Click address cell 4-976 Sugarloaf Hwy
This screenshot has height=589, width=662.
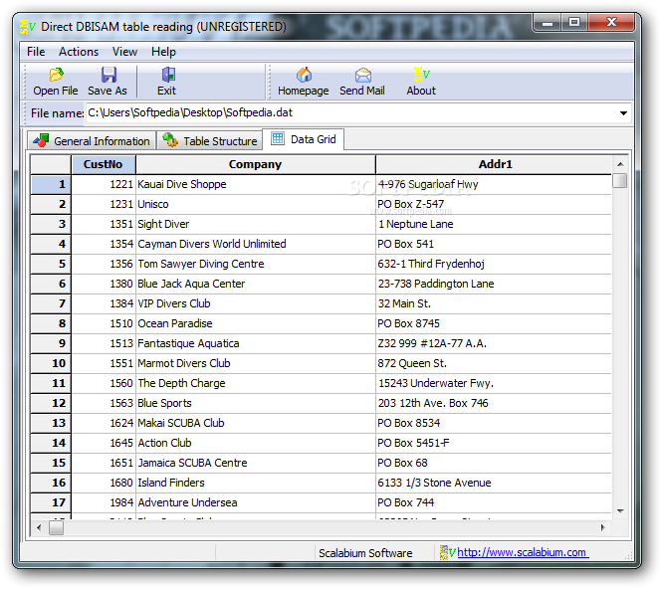(494, 184)
